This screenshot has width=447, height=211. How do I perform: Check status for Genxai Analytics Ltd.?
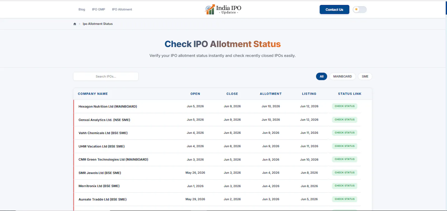click(344, 120)
